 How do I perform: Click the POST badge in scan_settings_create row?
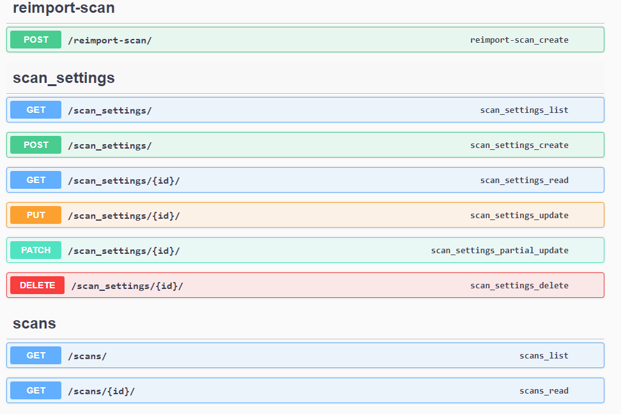[x=36, y=145]
